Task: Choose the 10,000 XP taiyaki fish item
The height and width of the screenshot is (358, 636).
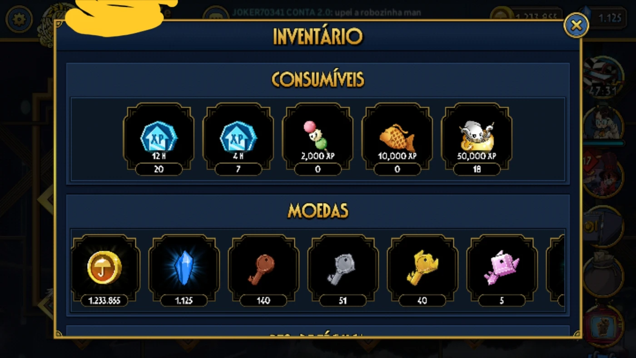Action: [x=397, y=139]
